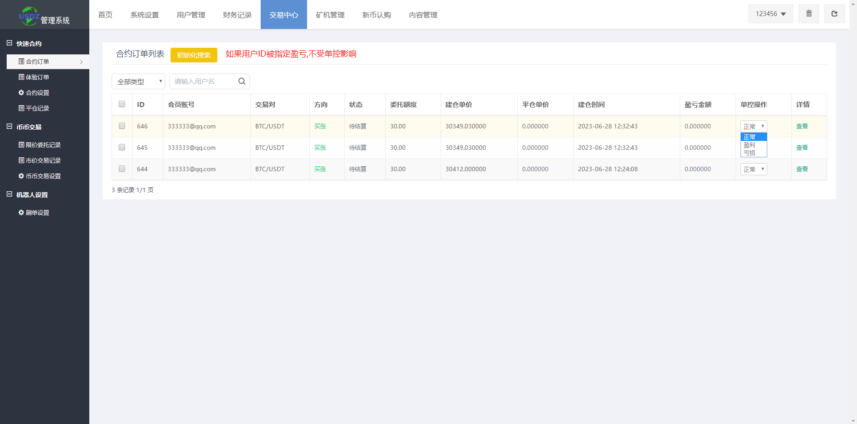Go to the 财务记录 tab
The image size is (857, 424).
pyautogui.click(x=237, y=15)
